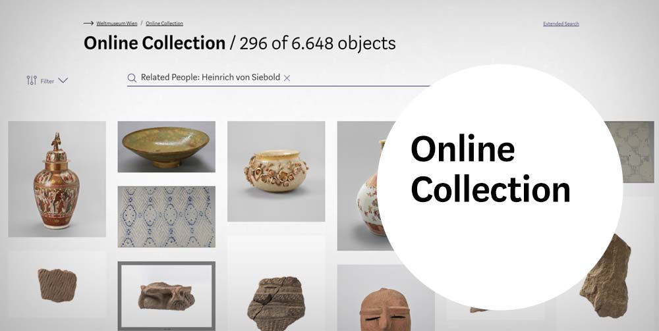
Task: Open the framed clay fragment thumbnail
Action: pos(167,295)
